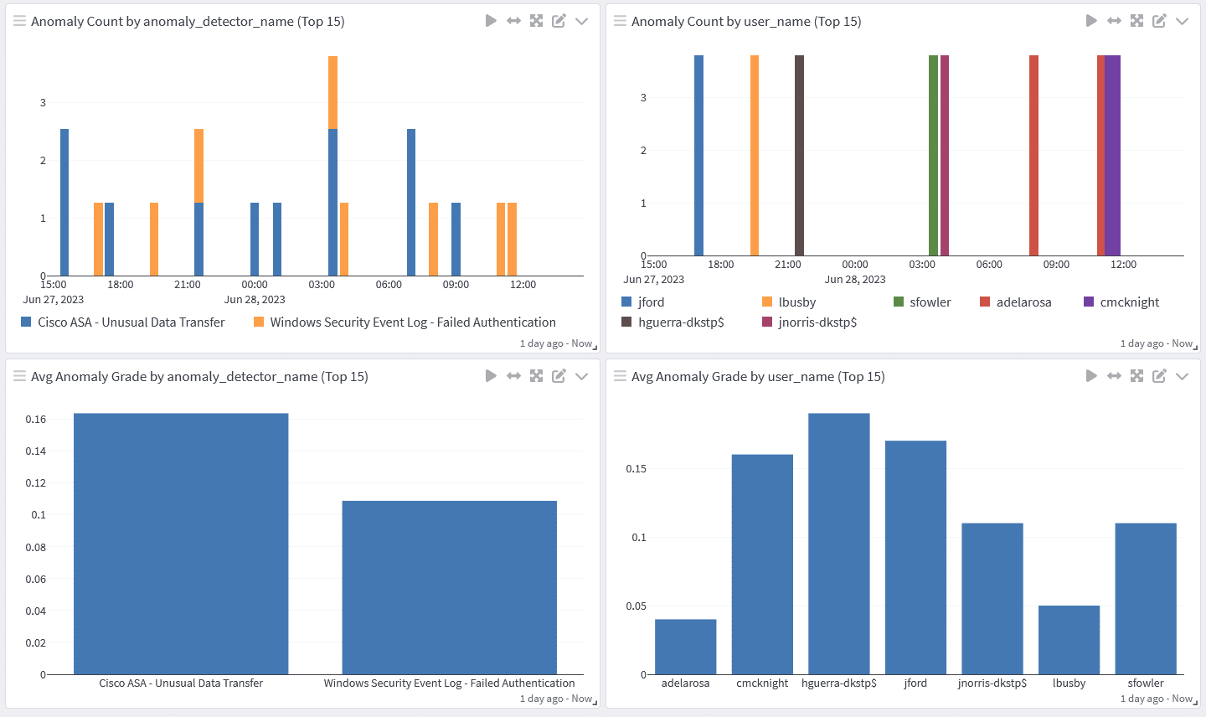Expand Avg Anomaly Grade by anomaly_detector_name to fullscreen
This screenshot has width=1206, height=717.
click(x=536, y=376)
